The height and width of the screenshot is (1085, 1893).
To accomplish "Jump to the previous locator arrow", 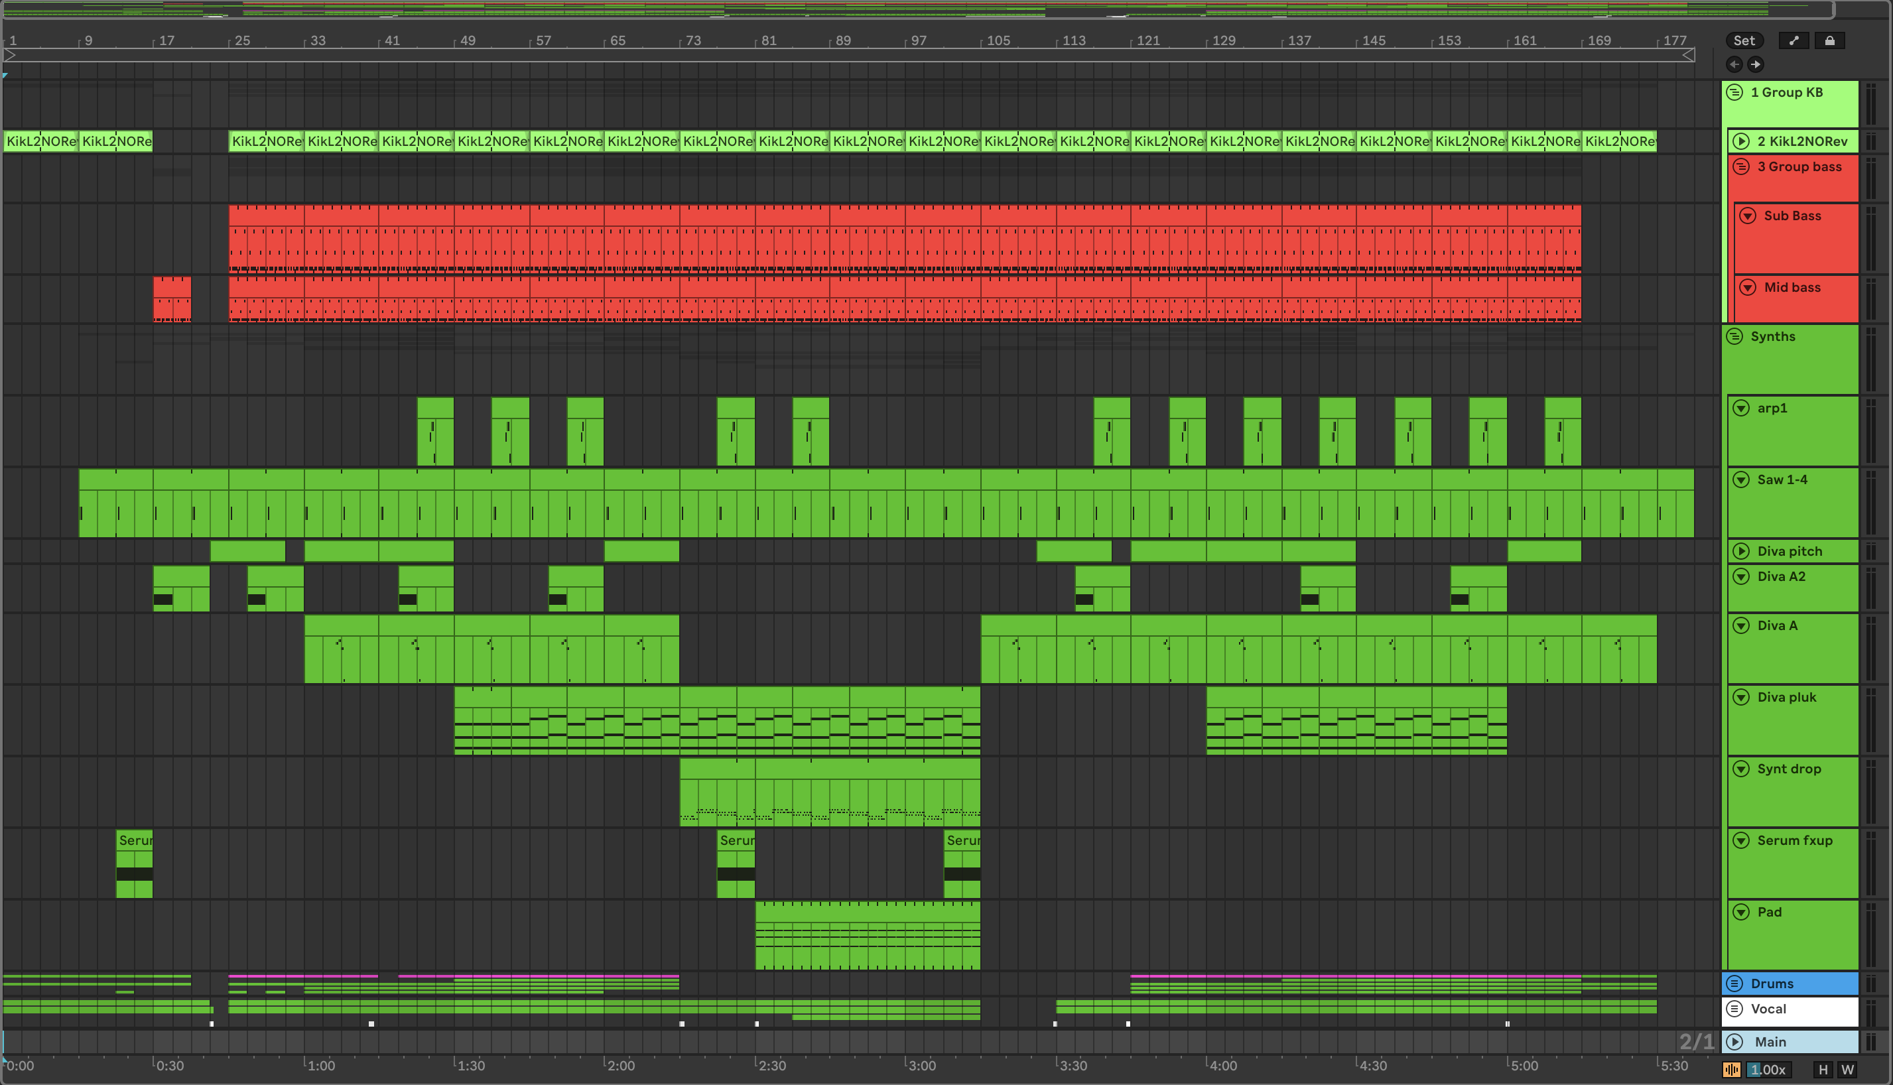I will (x=1734, y=65).
